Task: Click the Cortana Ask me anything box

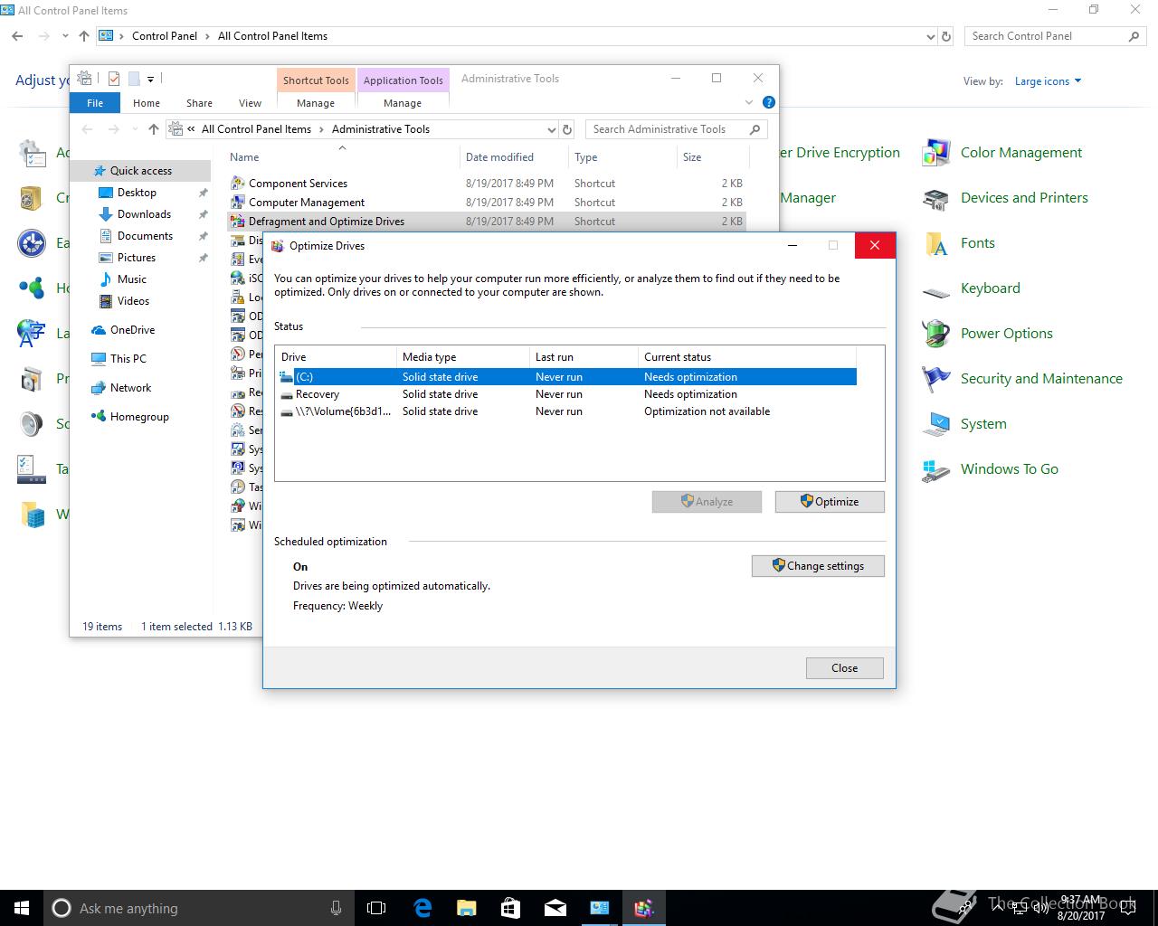Action: click(x=199, y=908)
